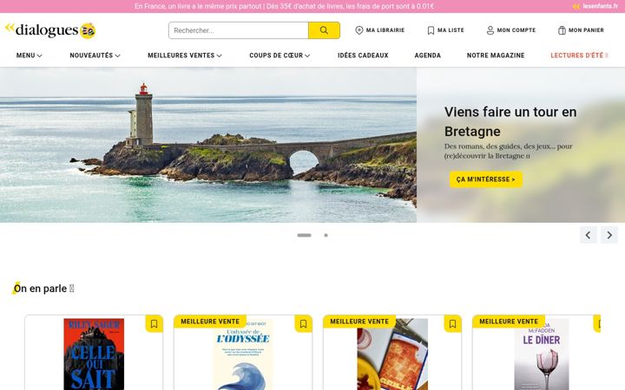Open Notre Magazine menu item
Viewport: 625px width, 390px height.
click(x=496, y=55)
